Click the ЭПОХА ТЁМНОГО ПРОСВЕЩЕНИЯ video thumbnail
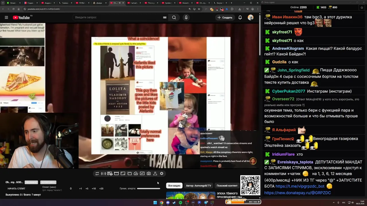The width and height of the screenshot is (367, 206). tap(191, 195)
